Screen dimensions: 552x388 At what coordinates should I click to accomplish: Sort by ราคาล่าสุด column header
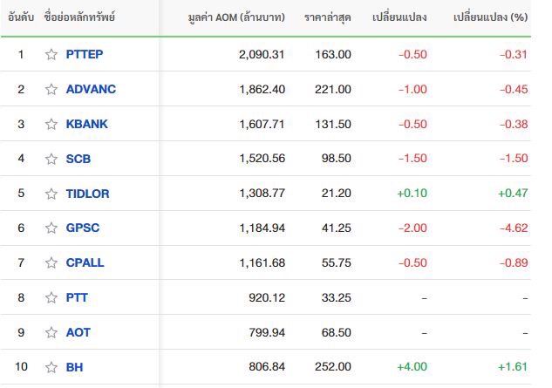click(327, 17)
